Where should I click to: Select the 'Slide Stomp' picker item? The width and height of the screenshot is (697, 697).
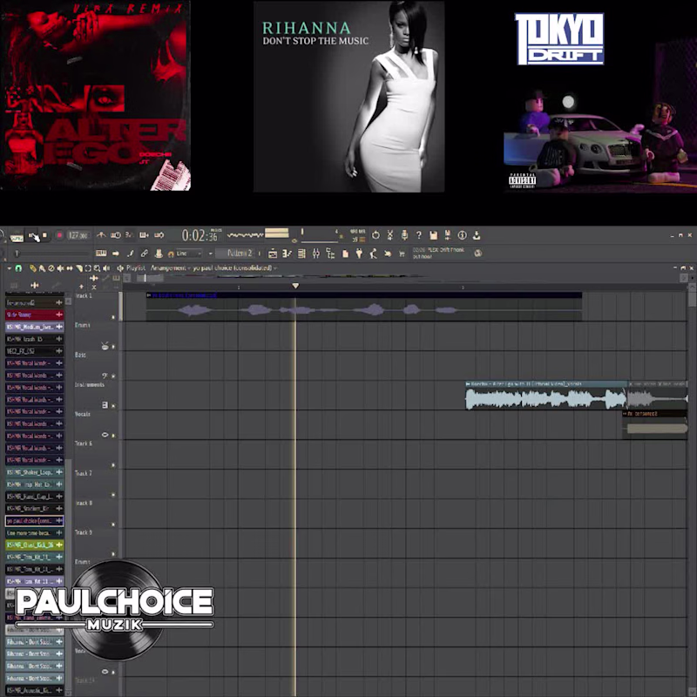point(35,315)
